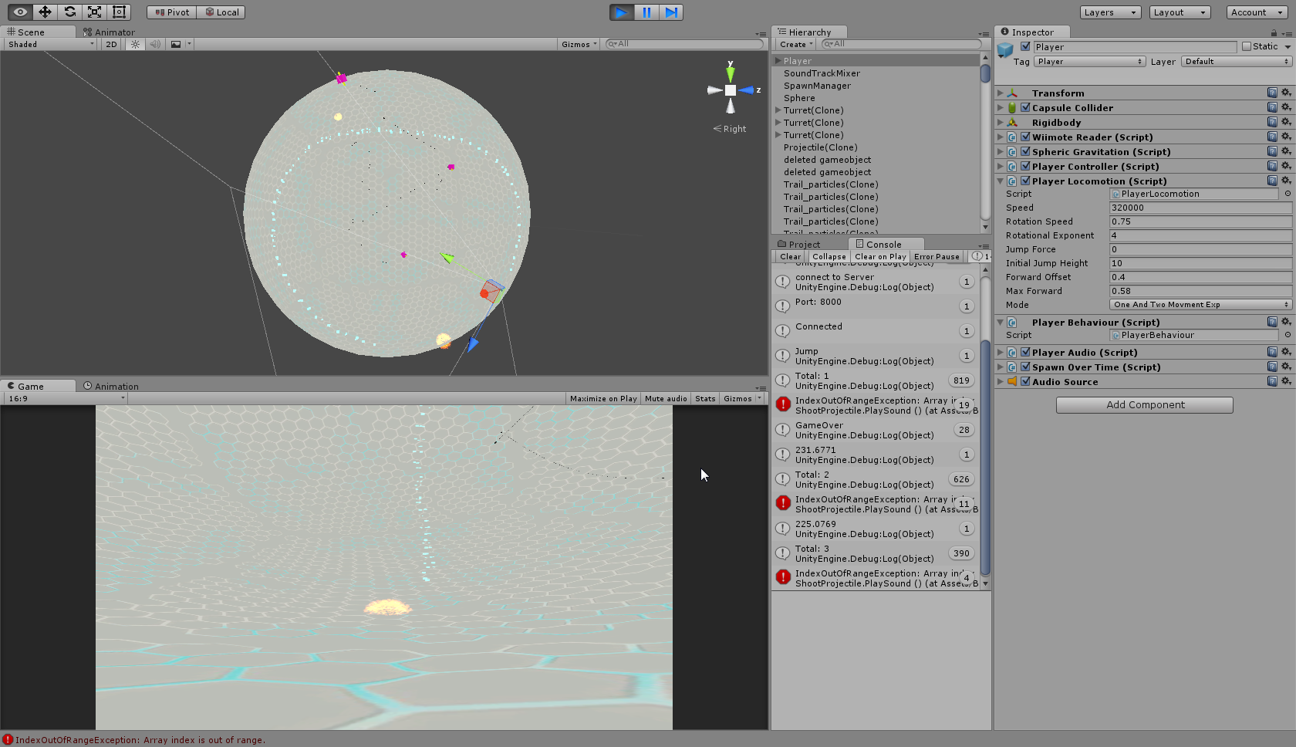Screen dimensions: 1296x747
Task: Toggle the Static checkbox
Action: click(x=1246, y=46)
